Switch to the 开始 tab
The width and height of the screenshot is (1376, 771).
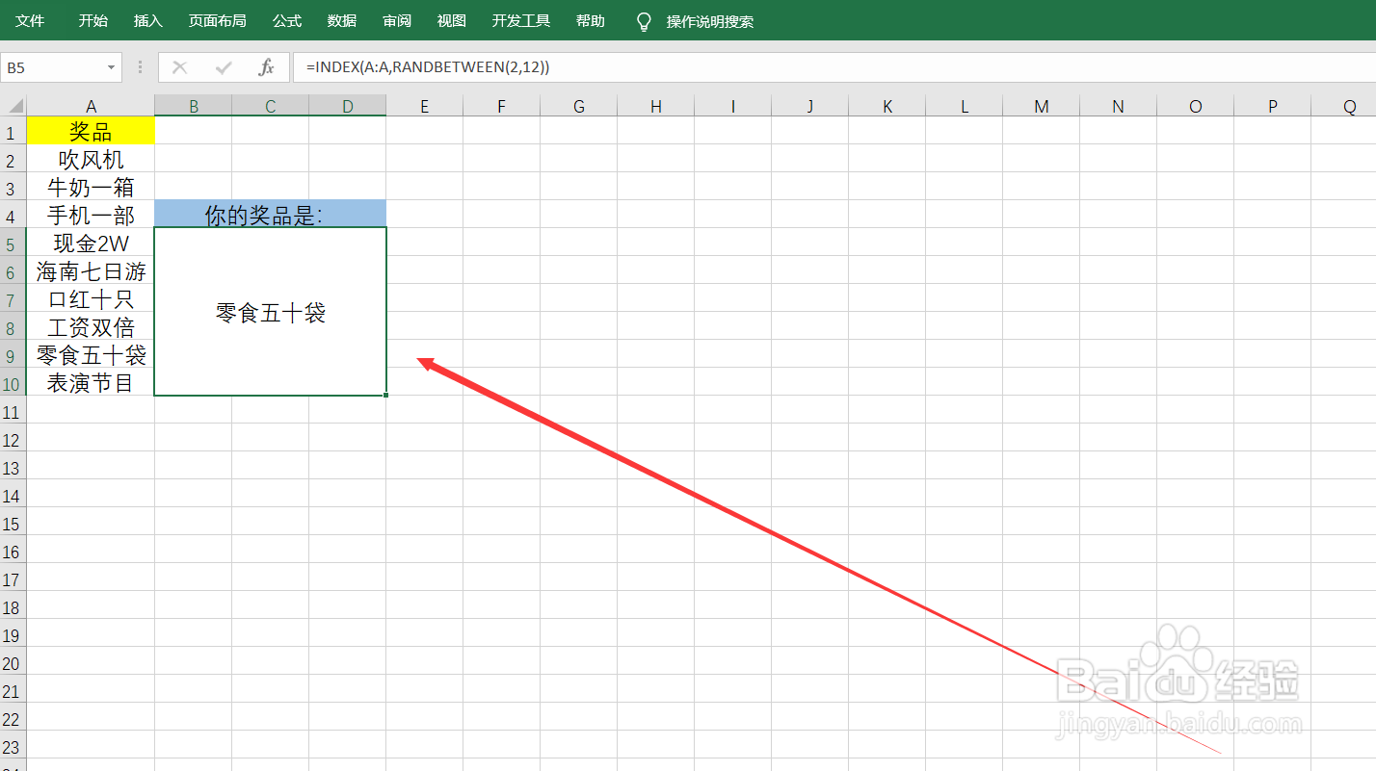(93, 21)
